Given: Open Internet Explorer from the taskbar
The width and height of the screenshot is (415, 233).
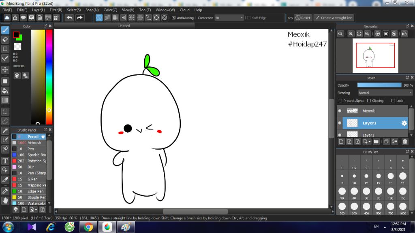Looking at the screenshot, I should tap(51, 227).
